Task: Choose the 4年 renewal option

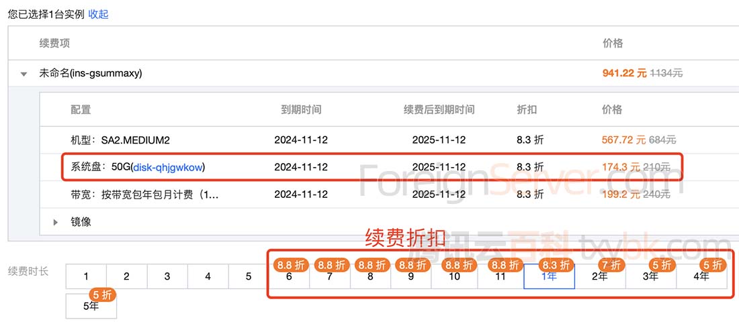Action: [701, 276]
